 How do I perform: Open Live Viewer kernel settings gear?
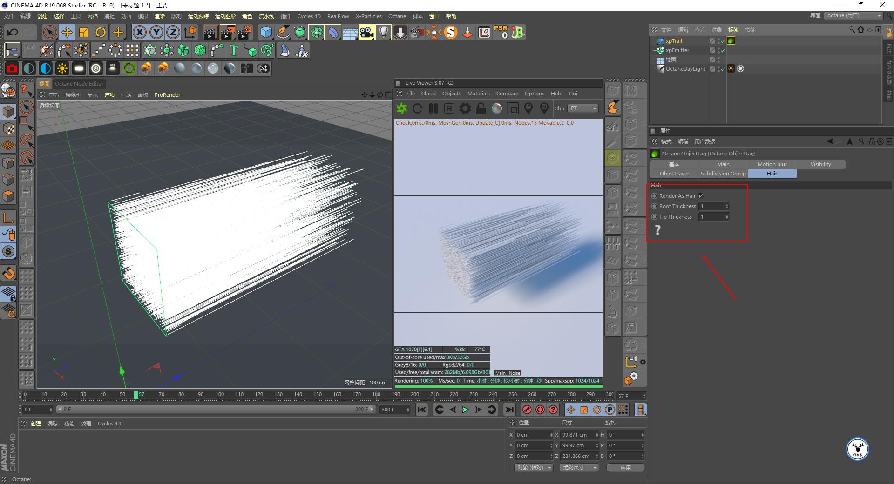tap(465, 108)
